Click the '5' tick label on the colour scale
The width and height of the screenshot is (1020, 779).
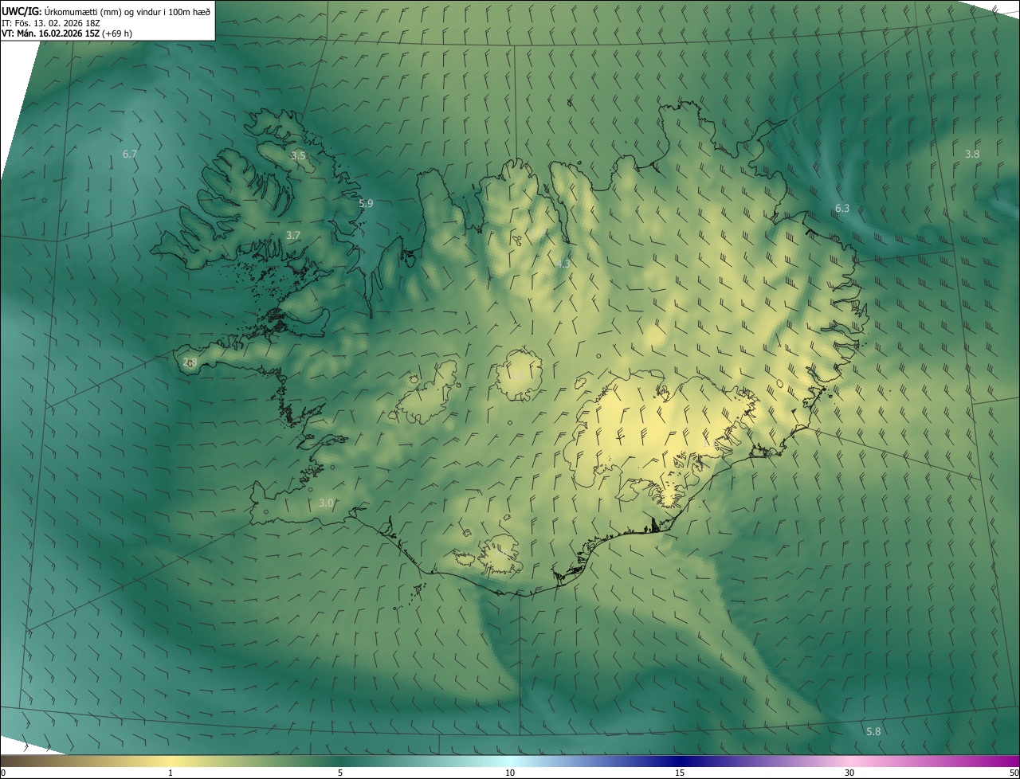tap(340, 773)
